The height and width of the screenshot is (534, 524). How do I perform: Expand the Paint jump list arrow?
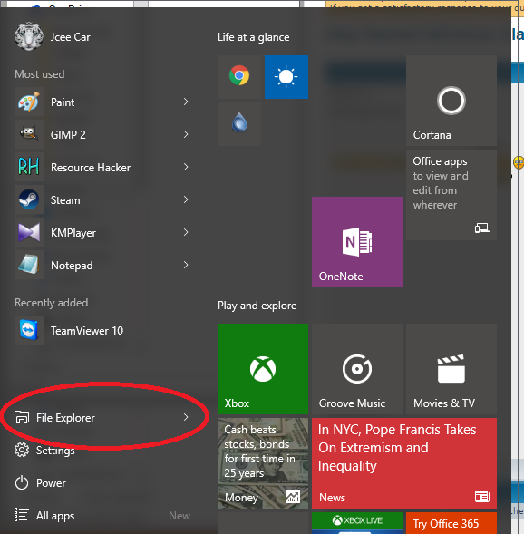pyautogui.click(x=186, y=102)
